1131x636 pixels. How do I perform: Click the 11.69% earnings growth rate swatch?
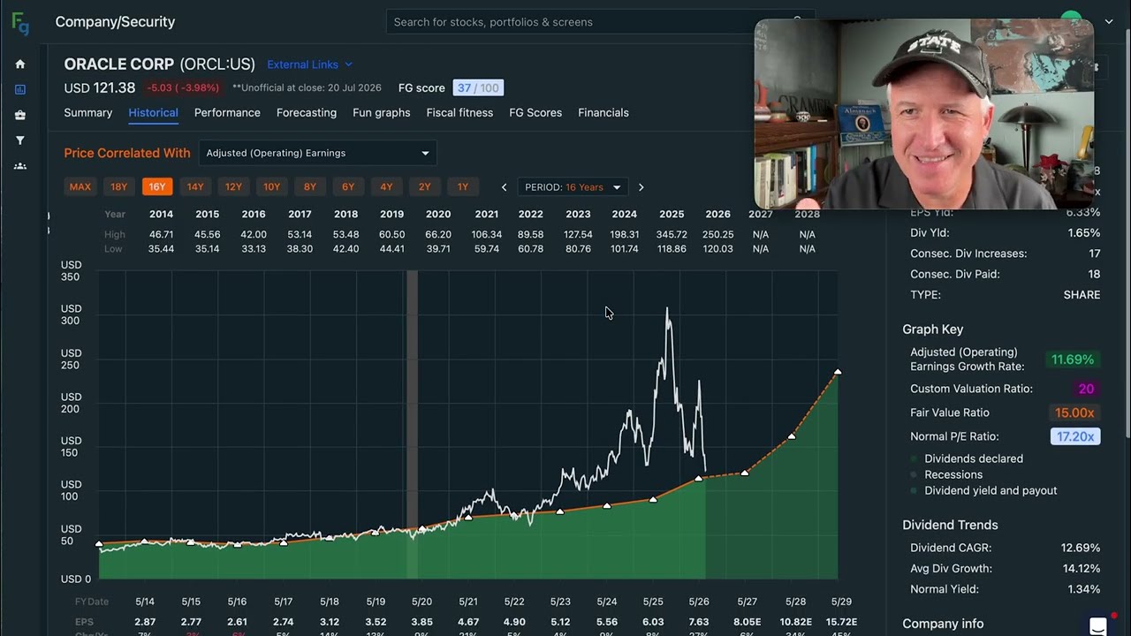point(1072,360)
